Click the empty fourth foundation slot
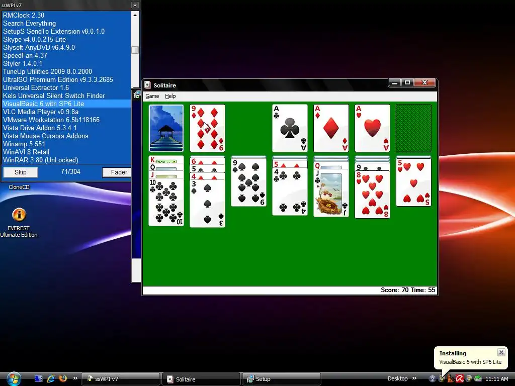This screenshot has width=515, height=386. click(413, 128)
